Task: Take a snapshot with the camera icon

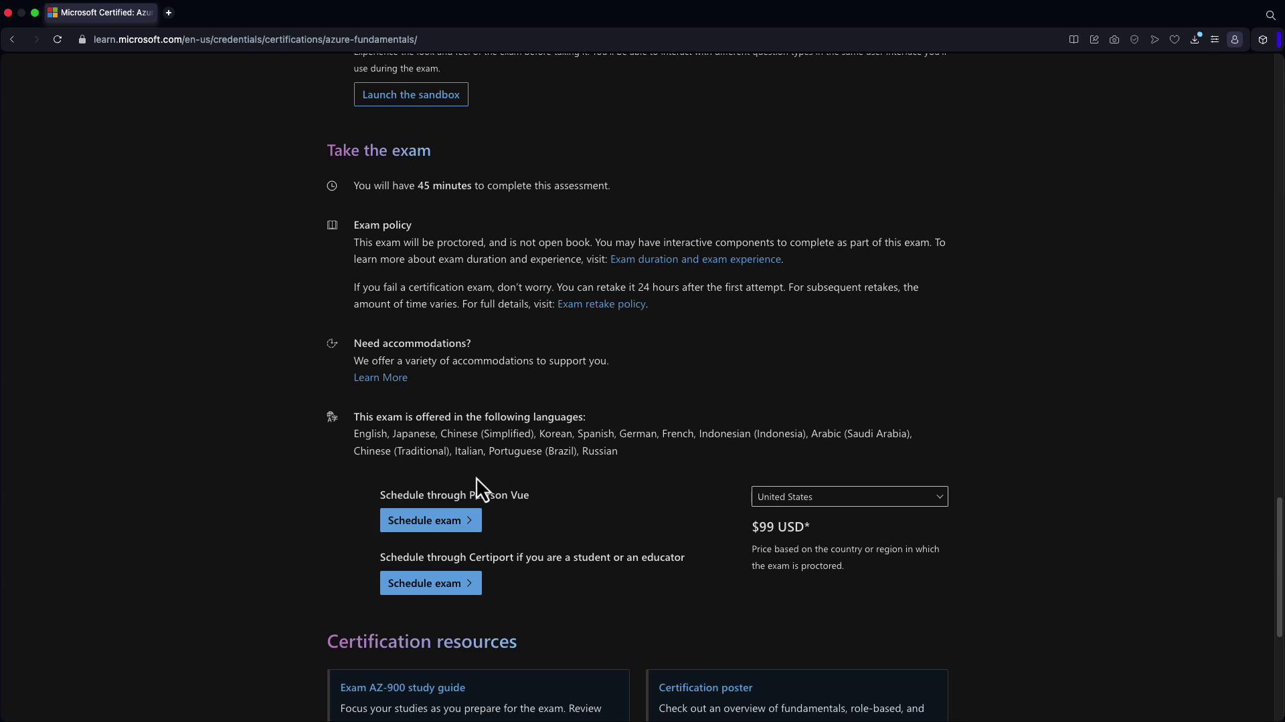Action: coord(1114,39)
